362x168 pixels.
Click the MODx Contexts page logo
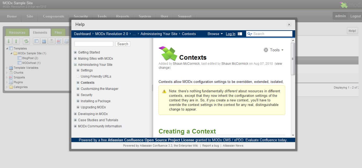pos(168,53)
